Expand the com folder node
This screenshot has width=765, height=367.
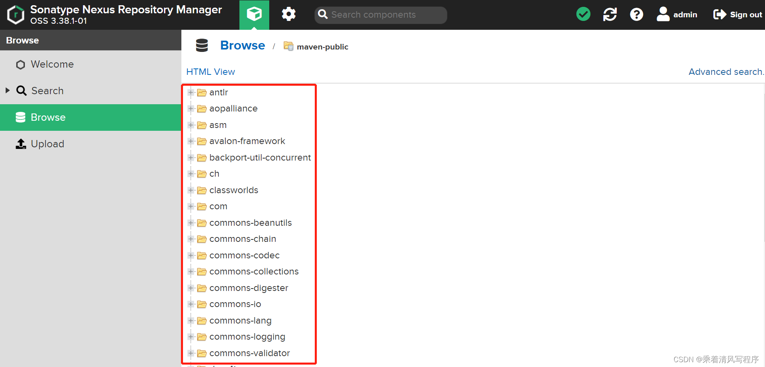pos(191,206)
